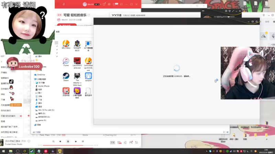The height and width of the screenshot is (154, 275).
Task: Open the blank document file icon
Action: (x=88, y=92)
